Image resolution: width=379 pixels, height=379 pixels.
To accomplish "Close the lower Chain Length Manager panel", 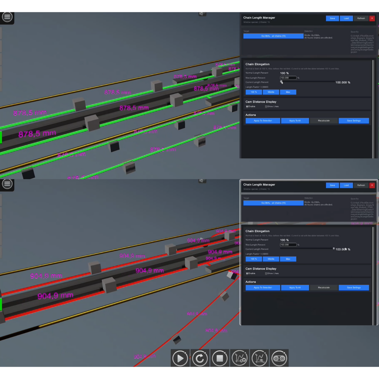I will (x=372, y=185).
